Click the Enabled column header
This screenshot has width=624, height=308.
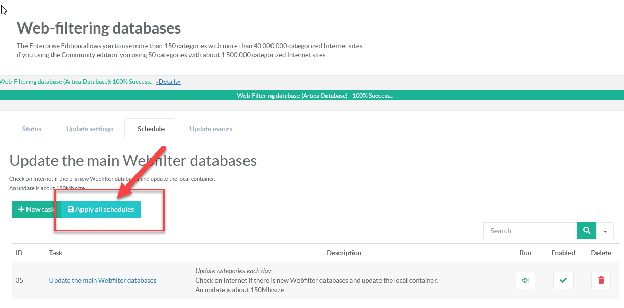point(563,253)
